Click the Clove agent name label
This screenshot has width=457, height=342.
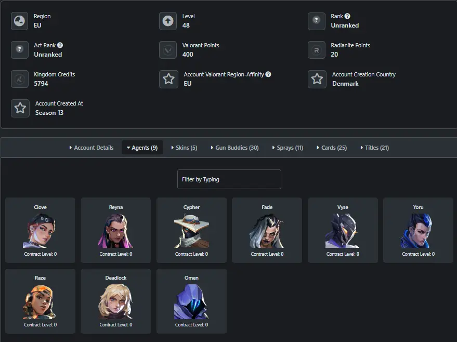click(x=40, y=207)
